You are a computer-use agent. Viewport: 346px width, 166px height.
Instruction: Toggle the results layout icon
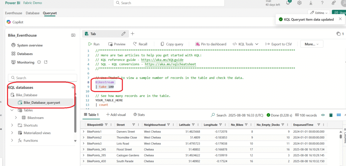pyautogui.click(x=339, y=115)
